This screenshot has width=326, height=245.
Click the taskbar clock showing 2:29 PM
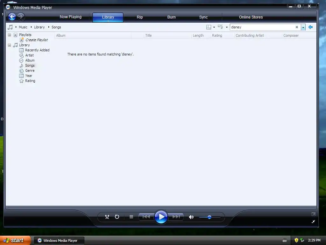point(314,240)
